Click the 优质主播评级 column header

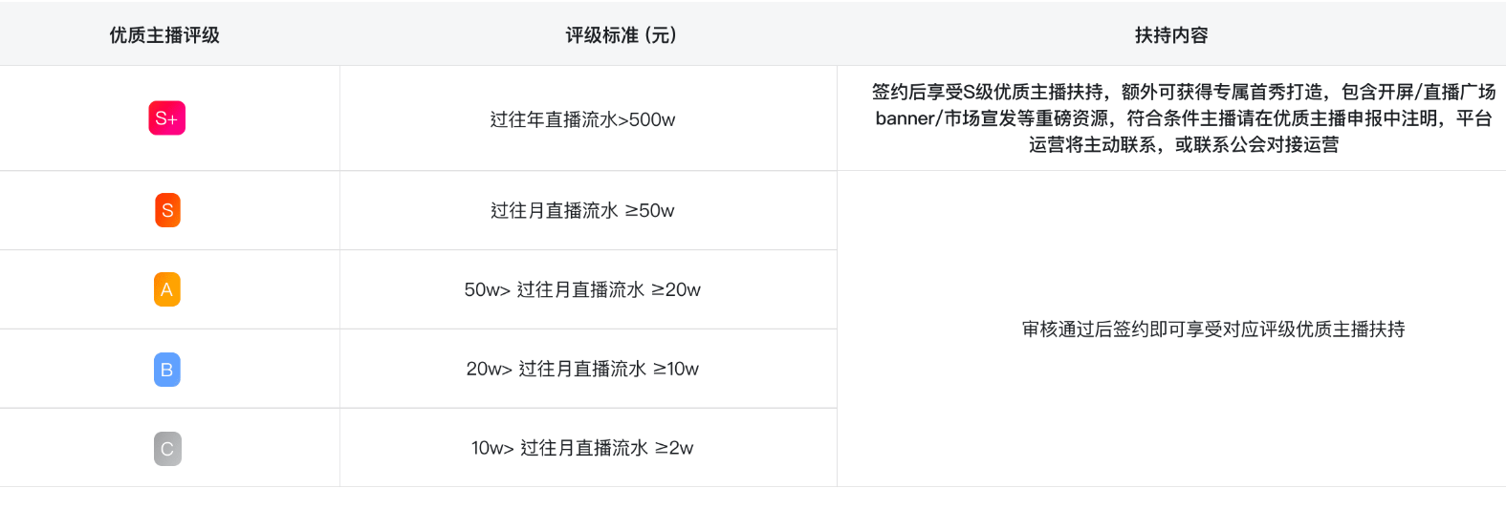coord(164,35)
